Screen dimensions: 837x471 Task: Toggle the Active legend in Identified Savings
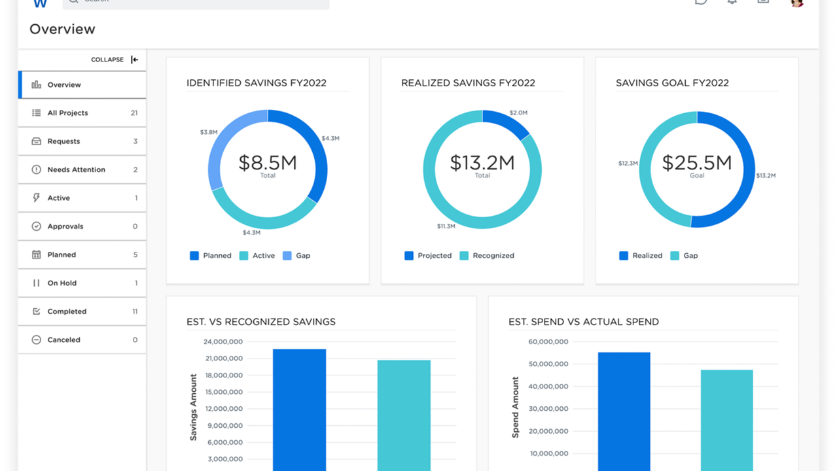point(257,256)
